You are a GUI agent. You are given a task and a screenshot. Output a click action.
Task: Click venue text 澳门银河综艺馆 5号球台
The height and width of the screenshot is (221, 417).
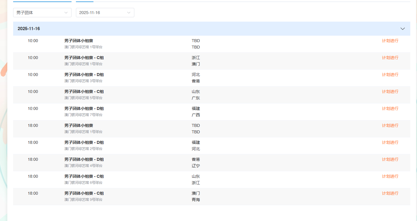(84, 98)
